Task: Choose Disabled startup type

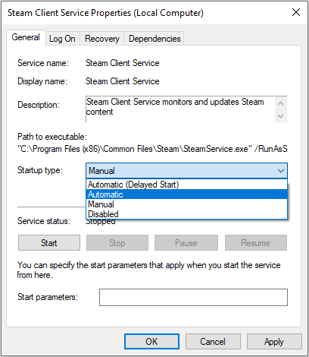Action: point(186,214)
